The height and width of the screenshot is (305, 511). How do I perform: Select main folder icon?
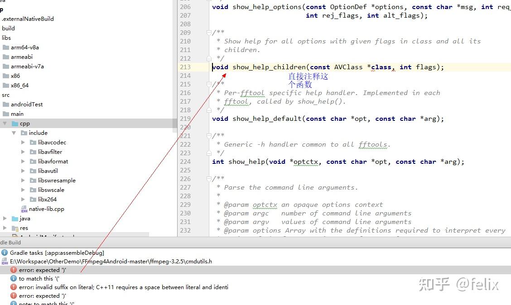(6, 114)
